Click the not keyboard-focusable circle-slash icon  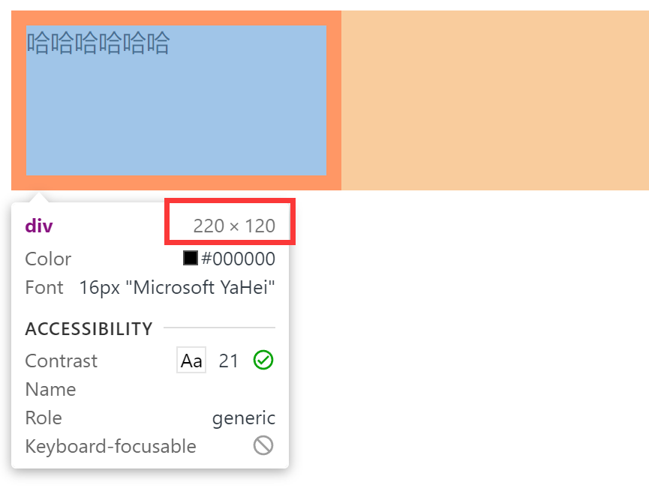pyautogui.click(x=263, y=446)
